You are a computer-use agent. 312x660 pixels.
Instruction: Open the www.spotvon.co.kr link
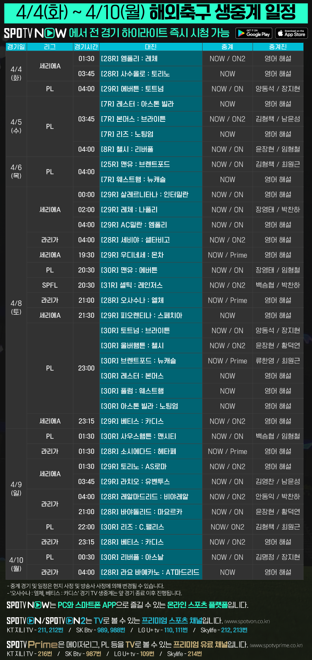coord(247,621)
